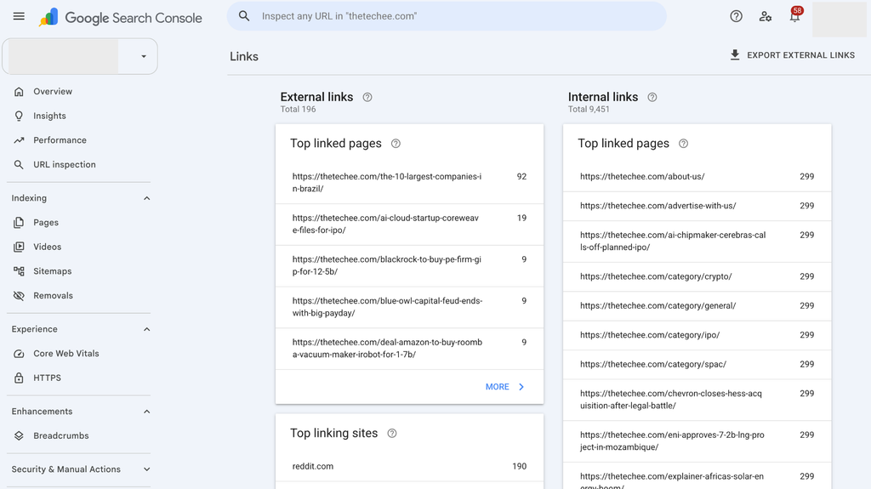Open the blue-owl-capital-feud row
The width and height of the screenshot is (871, 489).
coord(409,307)
